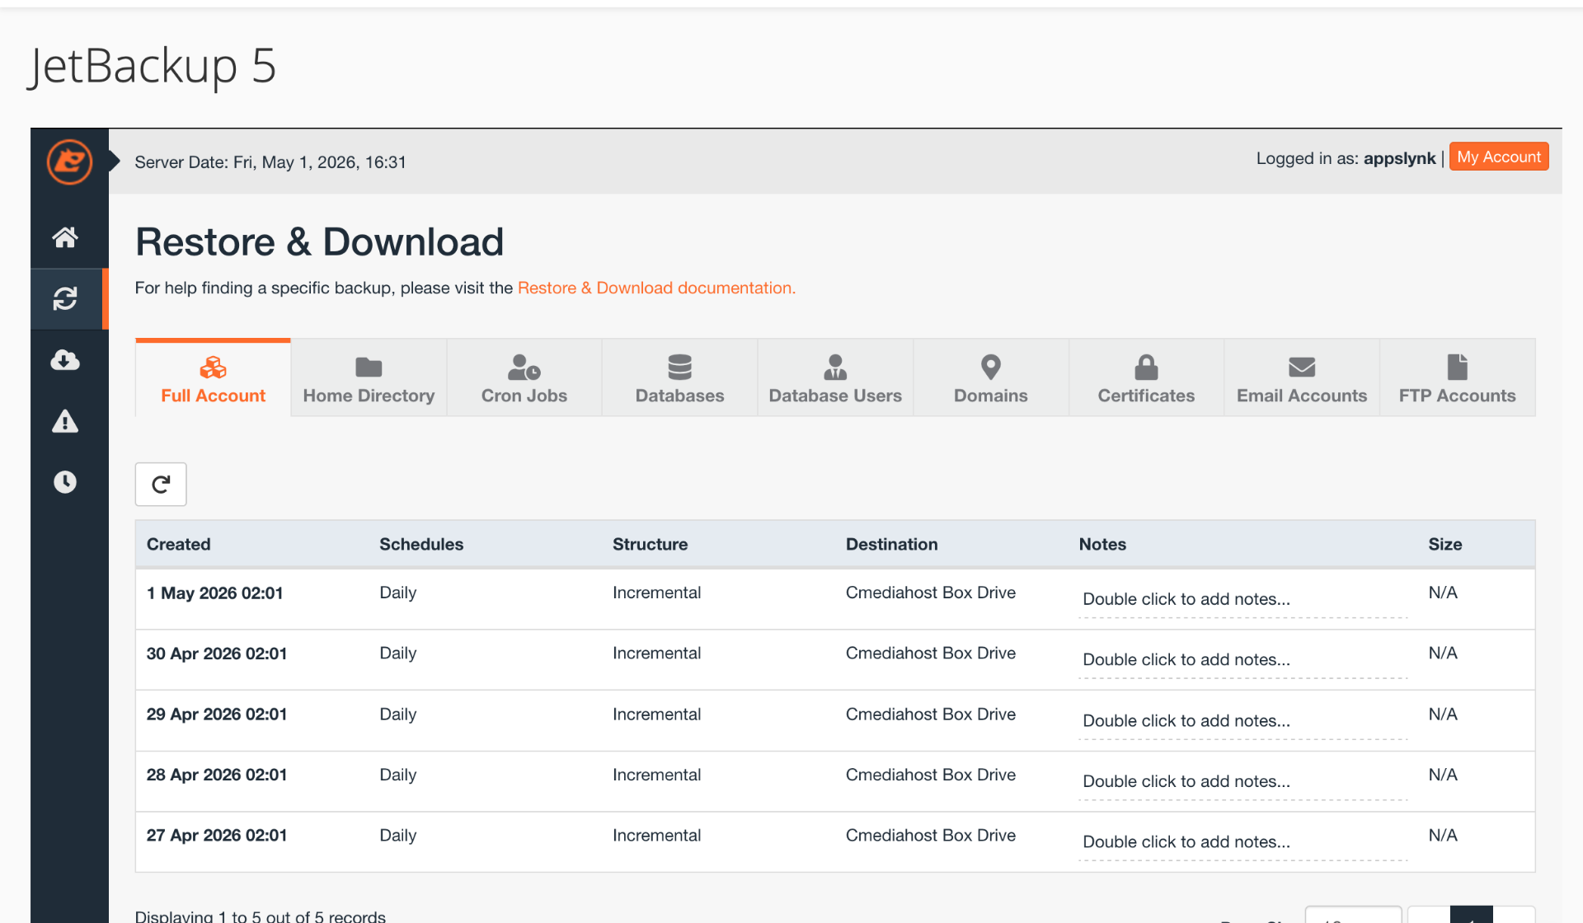Switch to the Databases tab
This screenshot has height=923, width=1583.
(x=680, y=378)
